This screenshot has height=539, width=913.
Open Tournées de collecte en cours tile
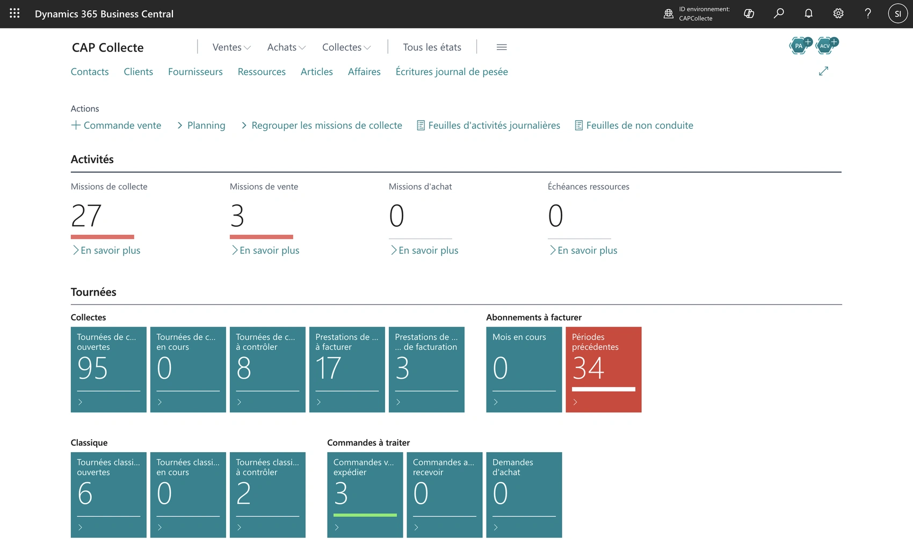[188, 370]
